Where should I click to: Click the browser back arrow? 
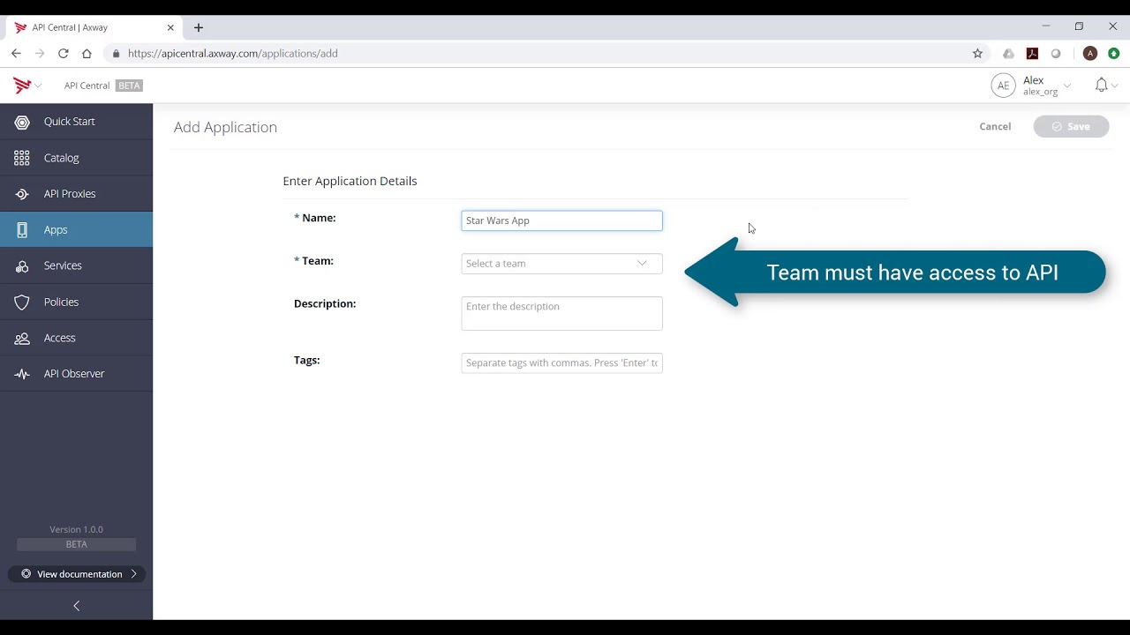(16, 54)
